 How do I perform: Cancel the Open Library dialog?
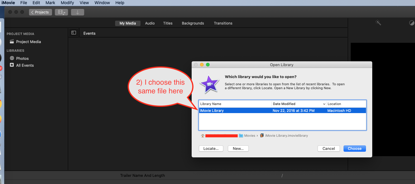329,149
